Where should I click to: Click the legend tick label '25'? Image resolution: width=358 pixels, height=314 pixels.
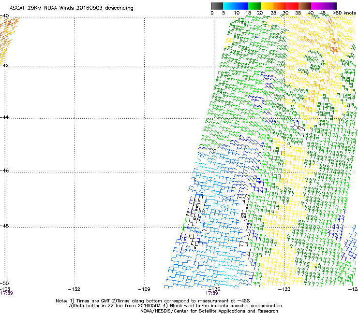tap(273, 13)
